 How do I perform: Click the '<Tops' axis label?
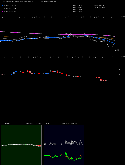pos(123,17)
